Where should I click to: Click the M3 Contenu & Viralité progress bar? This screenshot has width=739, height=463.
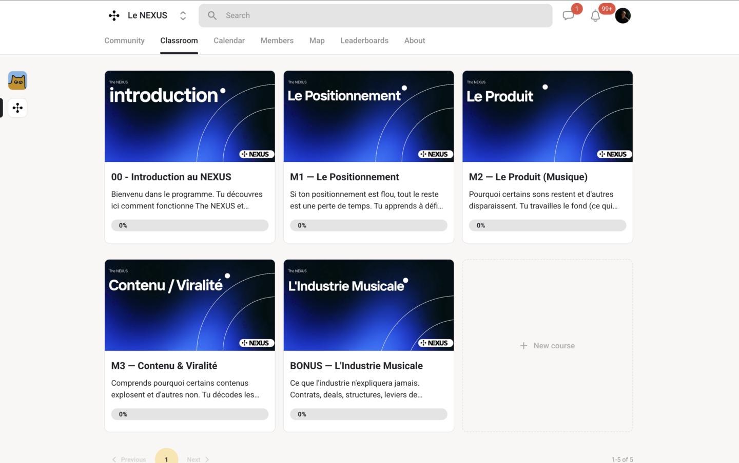(190, 414)
